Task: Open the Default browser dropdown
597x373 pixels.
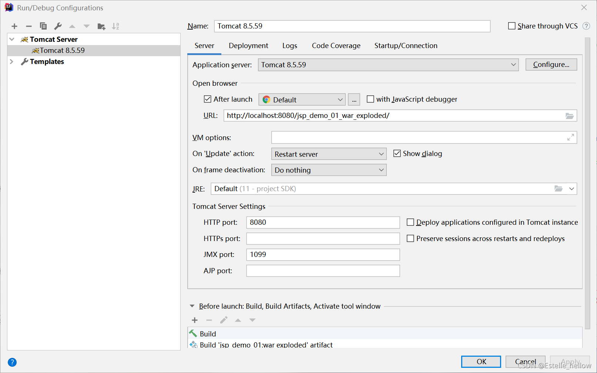Action: click(x=302, y=100)
